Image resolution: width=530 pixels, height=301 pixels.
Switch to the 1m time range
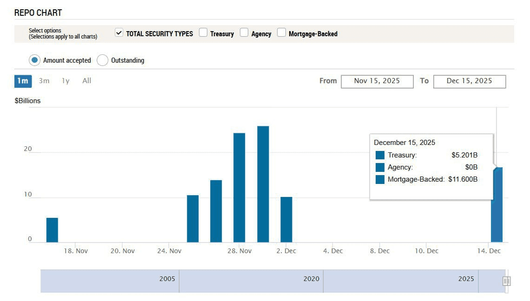coord(22,81)
